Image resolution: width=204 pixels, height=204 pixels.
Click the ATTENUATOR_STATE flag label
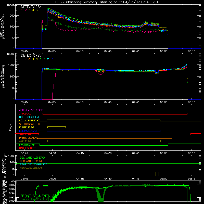(31, 110)
